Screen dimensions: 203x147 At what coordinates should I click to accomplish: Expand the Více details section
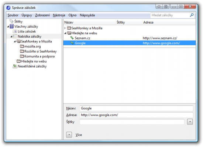click(x=69, y=135)
